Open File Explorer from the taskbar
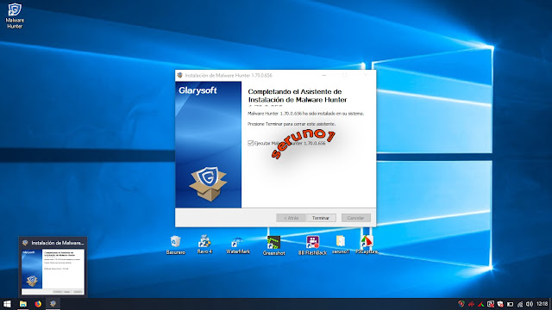The width and height of the screenshot is (552, 310). (x=23, y=304)
